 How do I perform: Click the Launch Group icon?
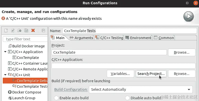[x=10, y=98]
